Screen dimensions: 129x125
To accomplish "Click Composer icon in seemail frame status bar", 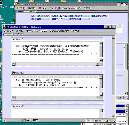I will (120, 97).
